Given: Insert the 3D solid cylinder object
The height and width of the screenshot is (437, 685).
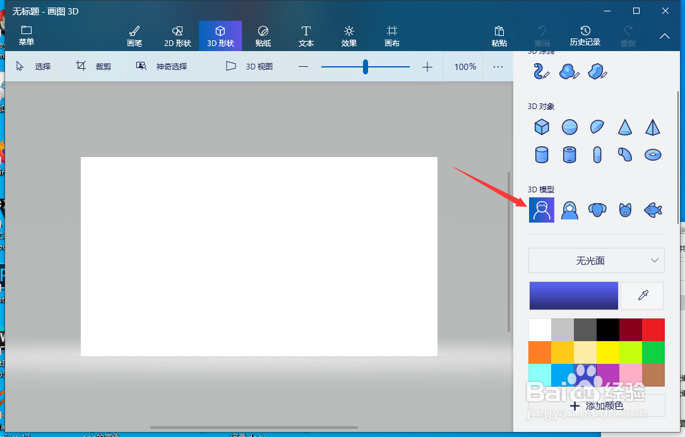Looking at the screenshot, I should (542, 154).
